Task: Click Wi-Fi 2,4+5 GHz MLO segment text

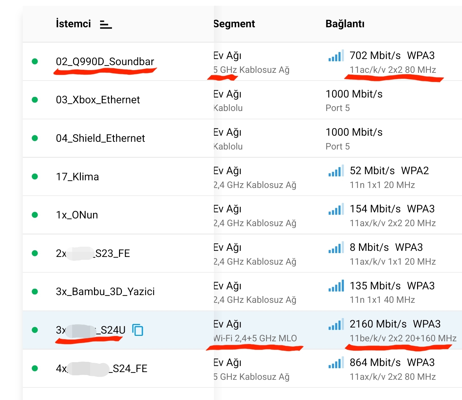Action: [x=255, y=338]
